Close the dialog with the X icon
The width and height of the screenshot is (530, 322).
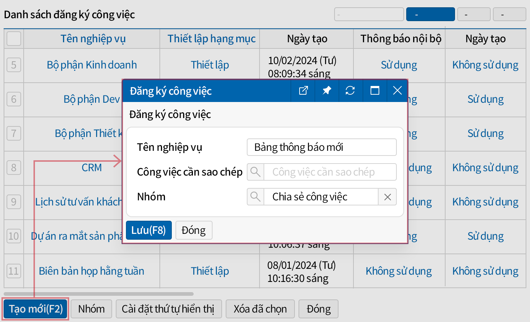pos(397,91)
